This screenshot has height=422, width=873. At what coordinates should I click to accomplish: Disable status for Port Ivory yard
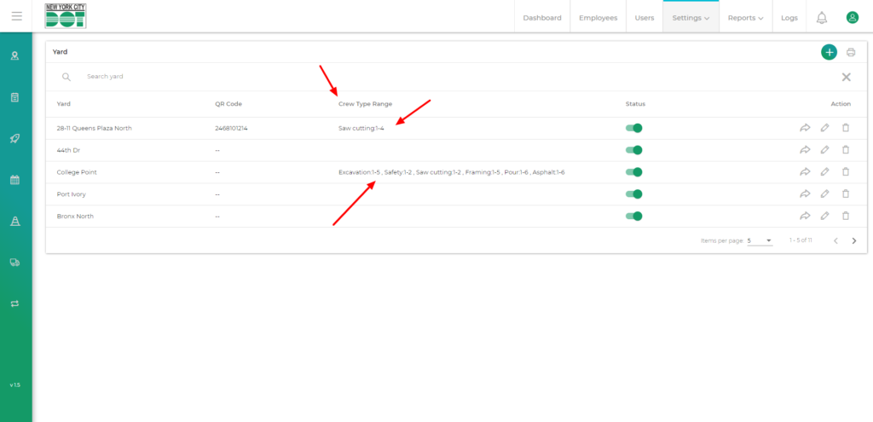tap(633, 194)
